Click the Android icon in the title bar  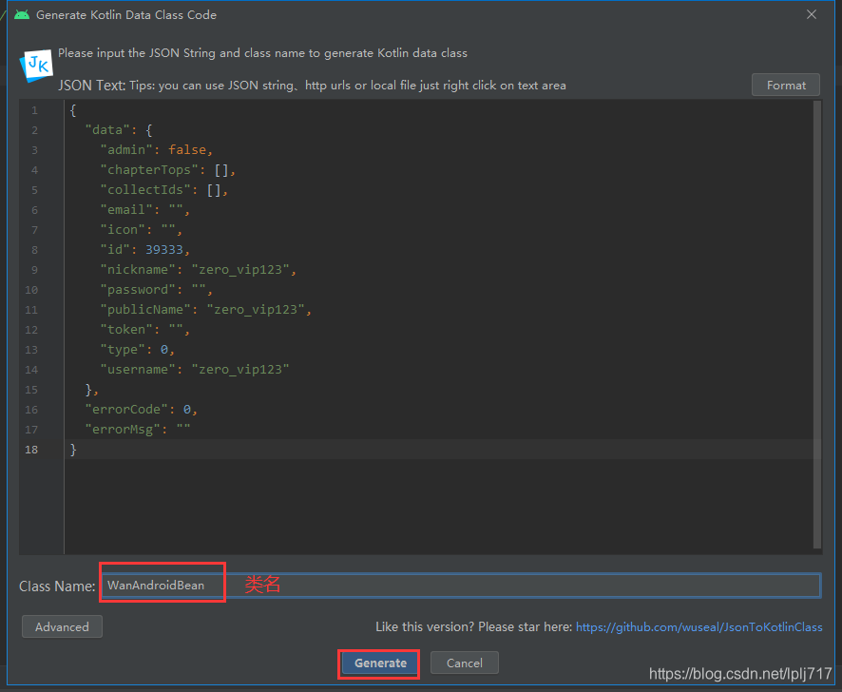point(22,14)
